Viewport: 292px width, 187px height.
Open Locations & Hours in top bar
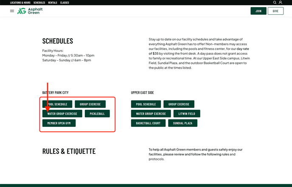20,3
